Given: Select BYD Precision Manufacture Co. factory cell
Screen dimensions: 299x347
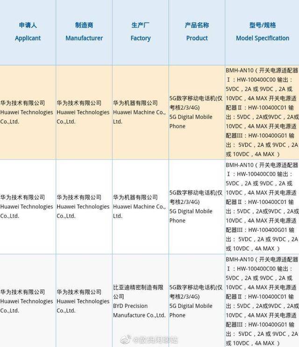Looking at the screenshot, I should [141, 301].
